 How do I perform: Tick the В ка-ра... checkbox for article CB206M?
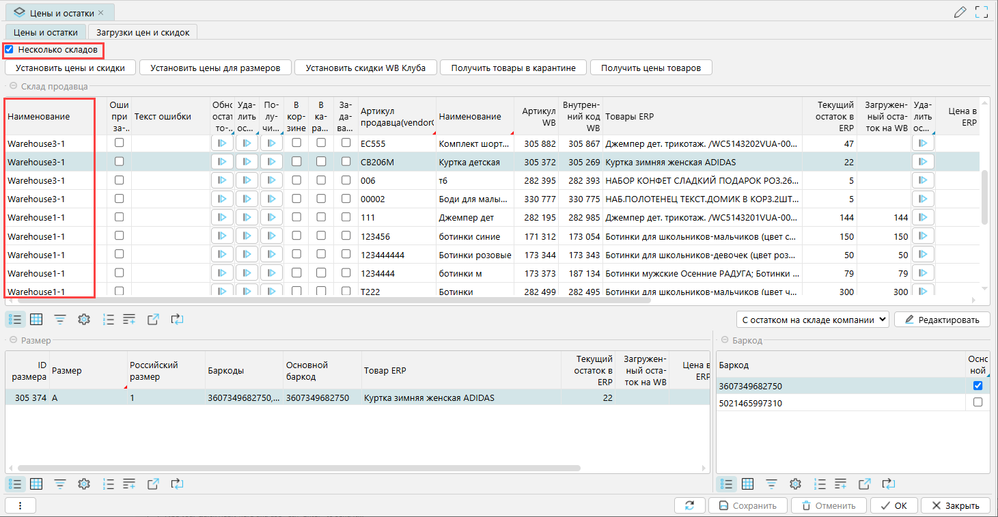321,162
